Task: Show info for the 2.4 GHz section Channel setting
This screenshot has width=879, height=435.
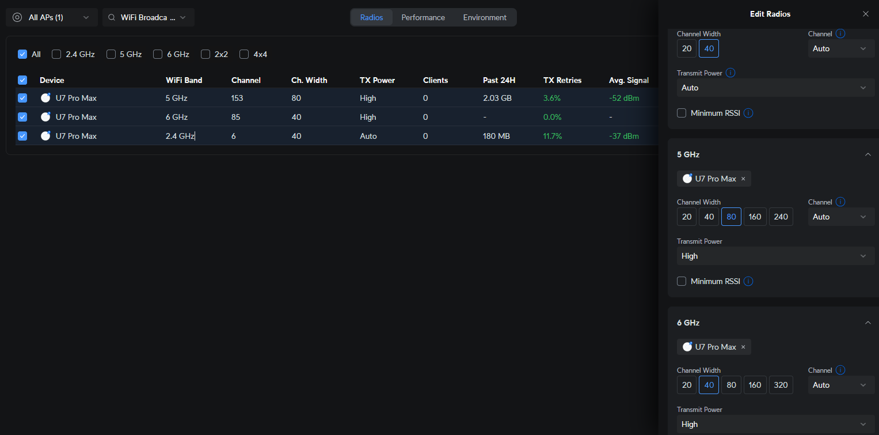Action: pyautogui.click(x=840, y=34)
